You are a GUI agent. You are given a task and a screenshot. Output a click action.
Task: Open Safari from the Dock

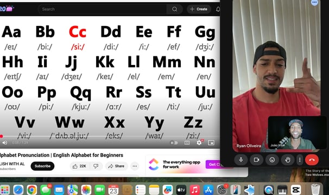coord(18,190)
